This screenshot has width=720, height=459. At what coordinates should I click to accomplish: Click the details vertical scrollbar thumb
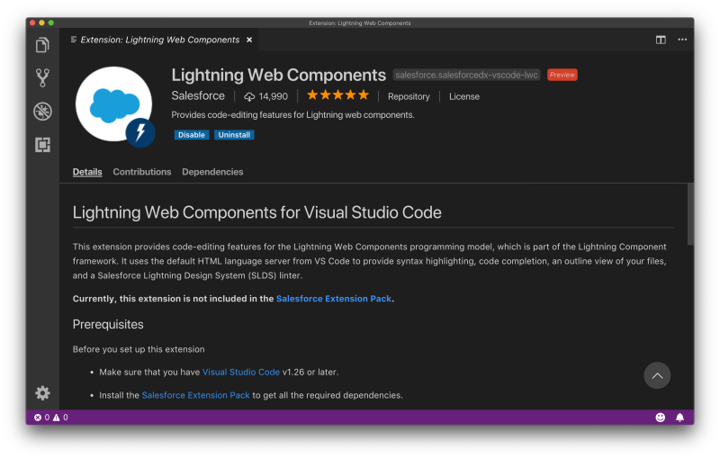(x=690, y=214)
